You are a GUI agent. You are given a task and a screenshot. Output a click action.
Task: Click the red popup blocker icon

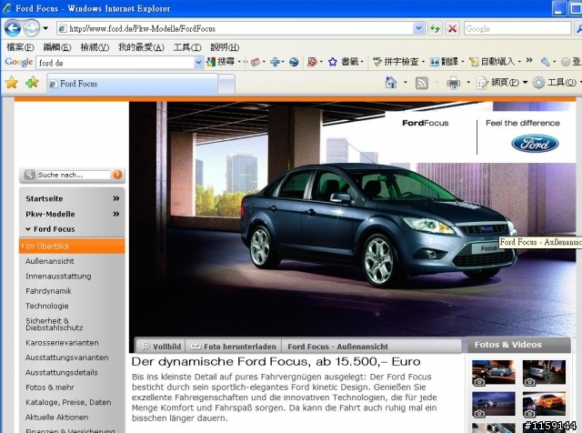click(x=312, y=62)
